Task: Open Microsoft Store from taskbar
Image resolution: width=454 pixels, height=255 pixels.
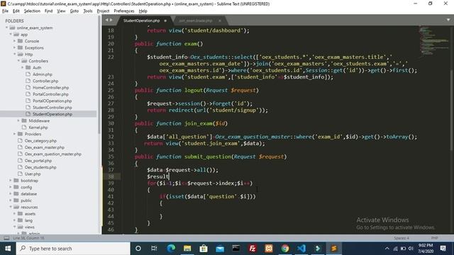Action: (x=204, y=249)
